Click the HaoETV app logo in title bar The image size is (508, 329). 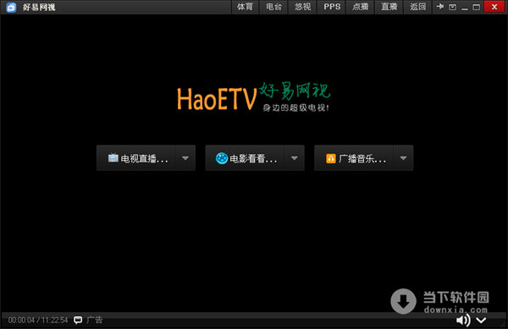[11, 7]
